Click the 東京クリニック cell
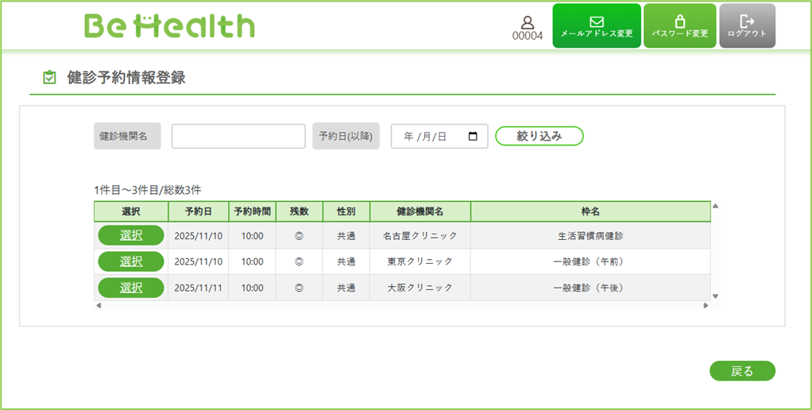Screen dimensions: 812x410 (420, 261)
